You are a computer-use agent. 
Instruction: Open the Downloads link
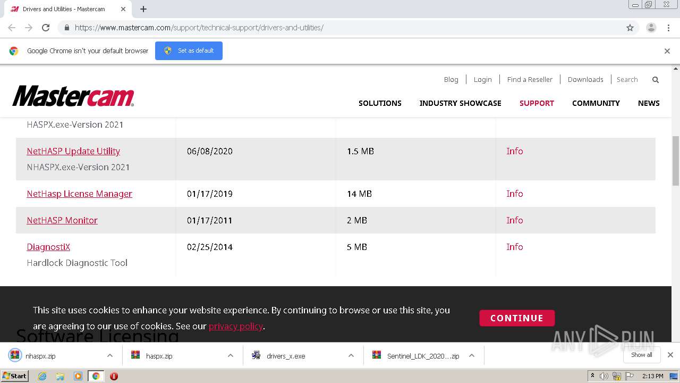pos(585,80)
